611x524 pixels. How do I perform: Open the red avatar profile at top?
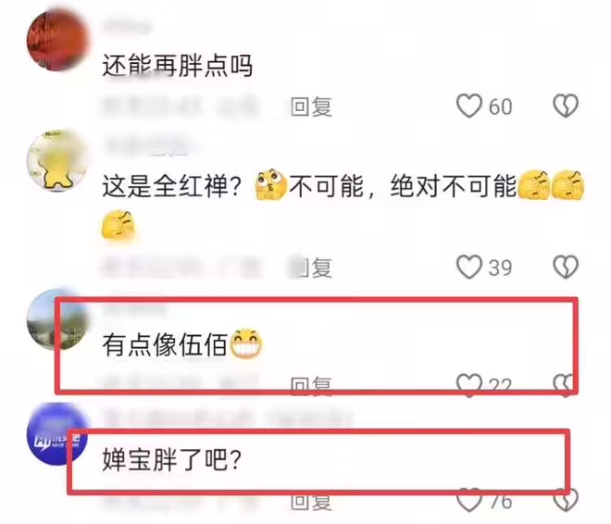pyautogui.click(x=57, y=41)
